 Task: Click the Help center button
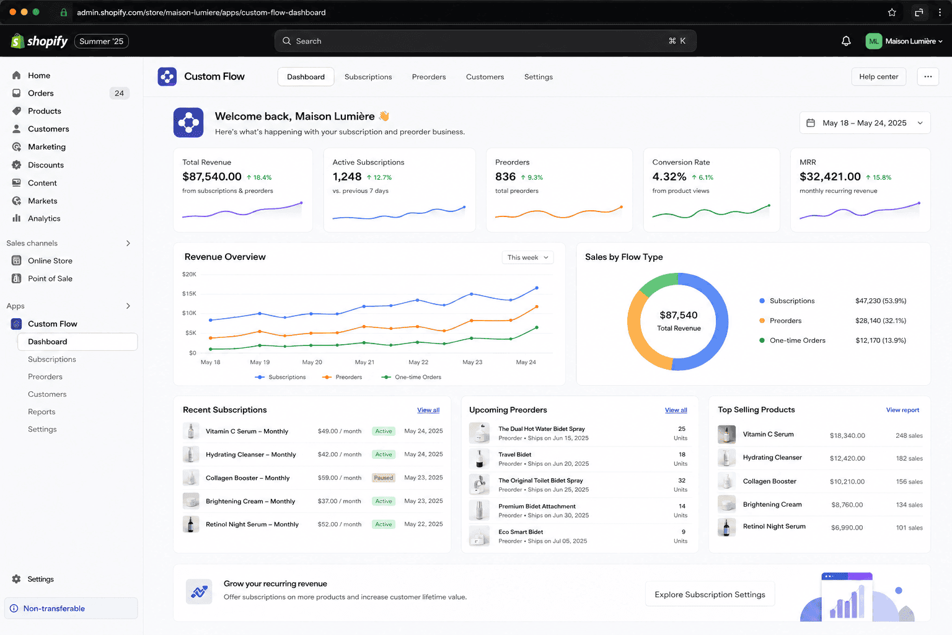879,77
